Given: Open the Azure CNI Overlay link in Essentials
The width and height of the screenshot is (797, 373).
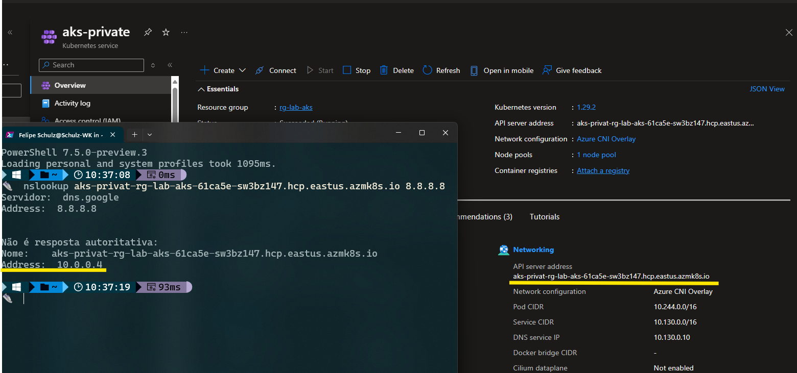Looking at the screenshot, I should 606,139.
